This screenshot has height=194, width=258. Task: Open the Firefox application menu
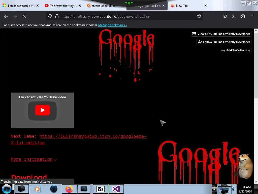coord(252,16)
